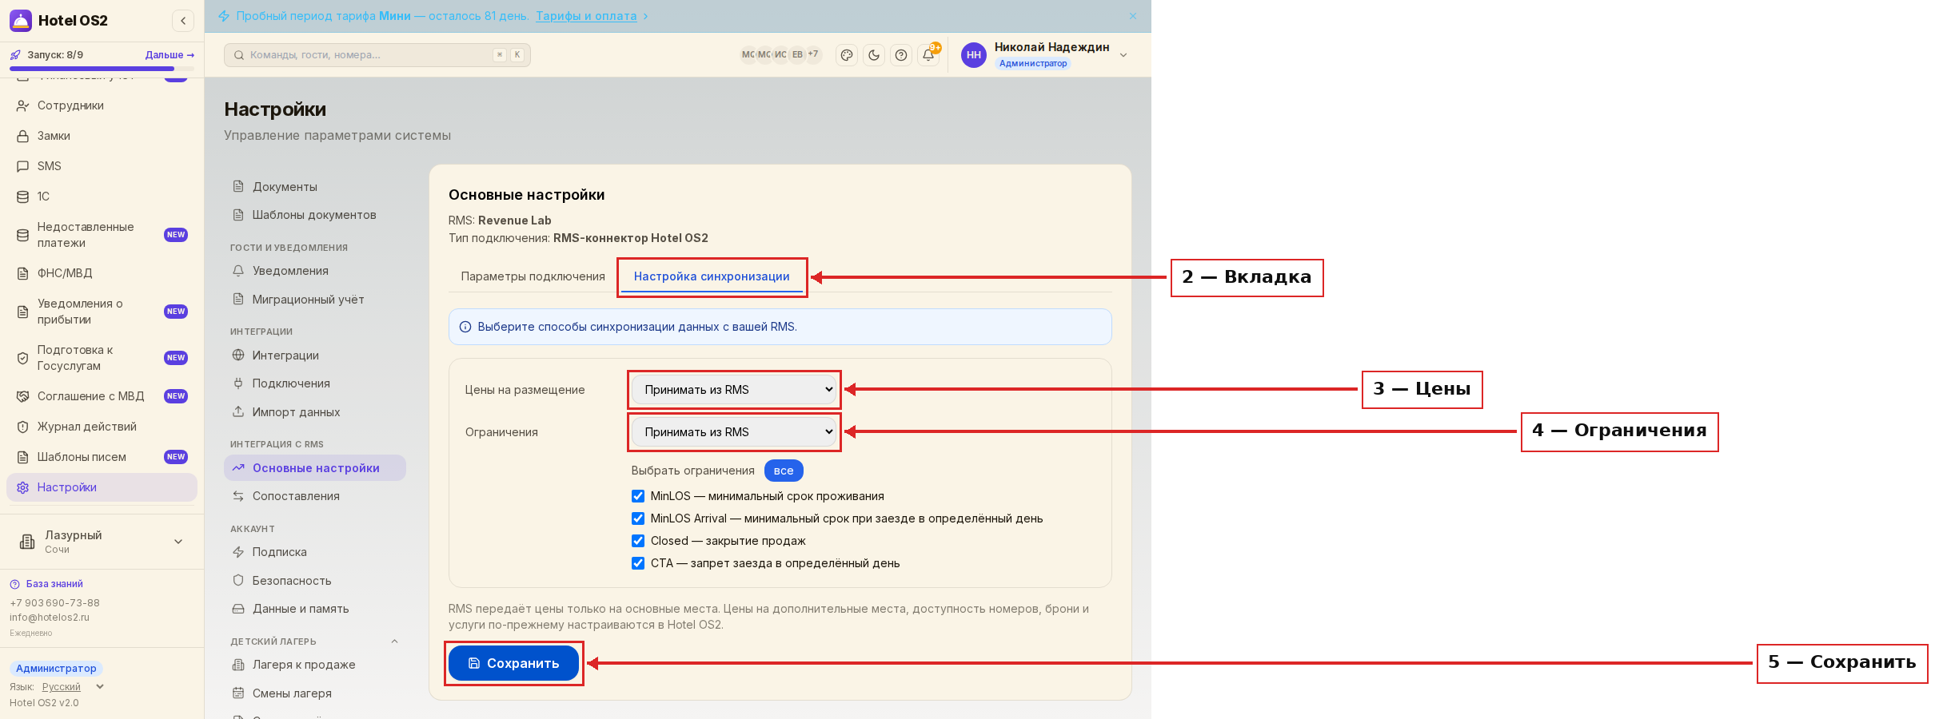Open Уведомления in the settings menu

click(x=315, y=271)
